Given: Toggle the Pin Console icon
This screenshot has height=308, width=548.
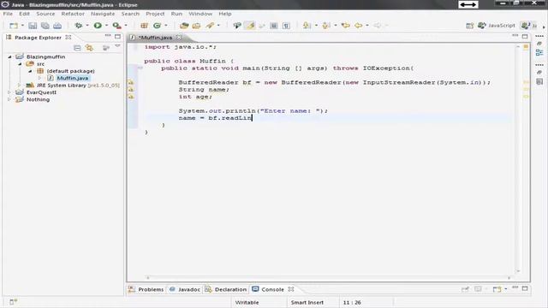Looking at the screenshot, I should (465, 289).
